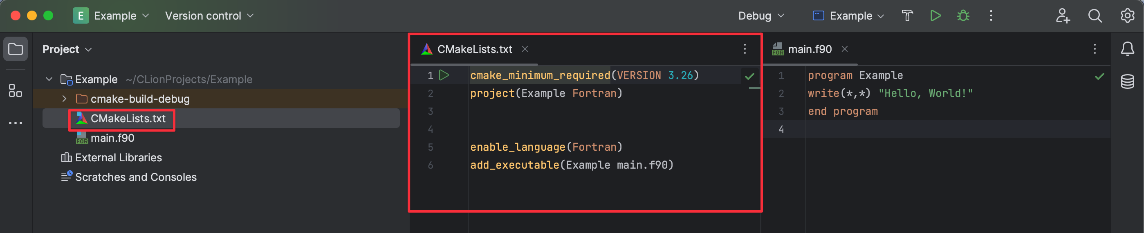
Task: Open the Database tool window
Action: (1127, 81)
